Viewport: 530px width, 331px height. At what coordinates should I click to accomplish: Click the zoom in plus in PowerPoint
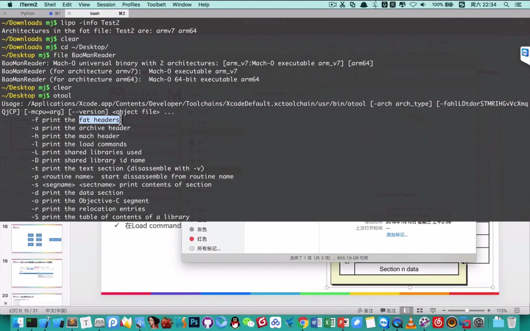coord(489,311)
